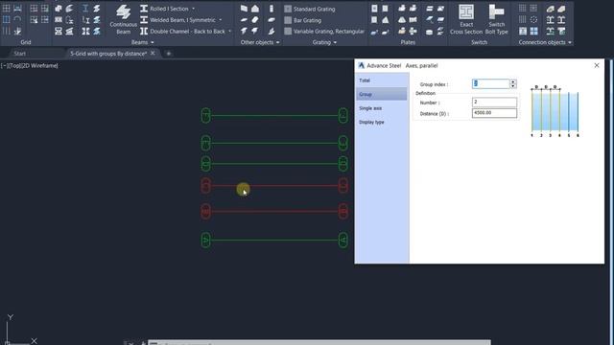This screenshot has width=614, height=345.
Task: Click the Switch Bolt Type button
Action: click(497, 19)
